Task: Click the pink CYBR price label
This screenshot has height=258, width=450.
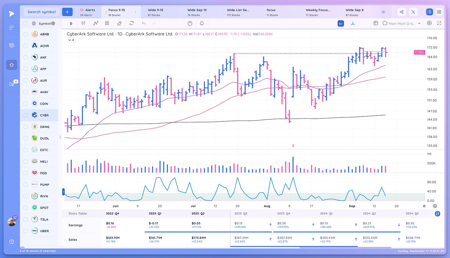Action: pos(419,52)
